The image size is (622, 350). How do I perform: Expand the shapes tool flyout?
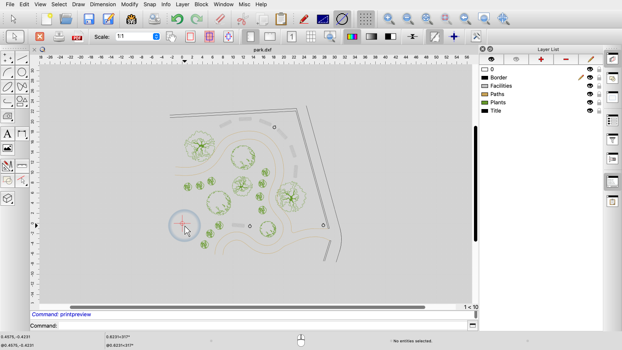[x=22, y=102]
